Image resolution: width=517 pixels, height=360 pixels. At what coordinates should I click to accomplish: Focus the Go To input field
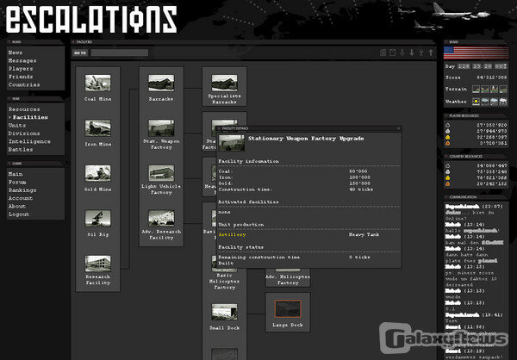coord(120,53)
